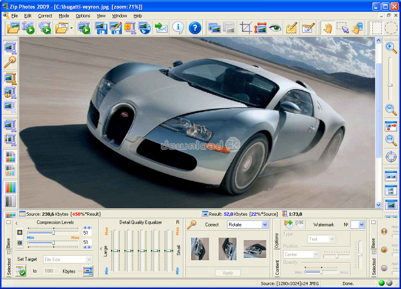Image resolution: width=401 pixels, height=289 pixels.
Task: Click the Window menu
Action: pos(119,16)
